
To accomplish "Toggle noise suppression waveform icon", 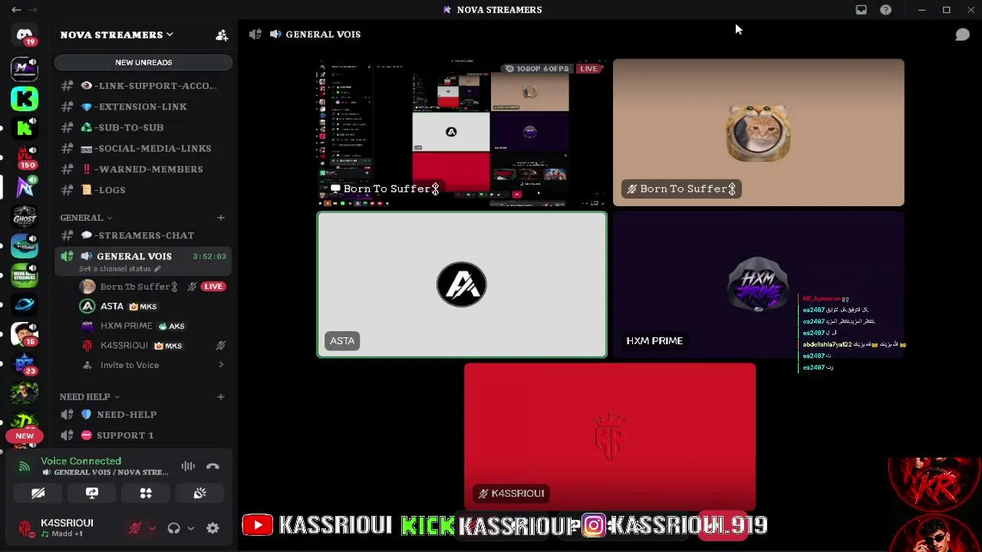I will (188, 466).
